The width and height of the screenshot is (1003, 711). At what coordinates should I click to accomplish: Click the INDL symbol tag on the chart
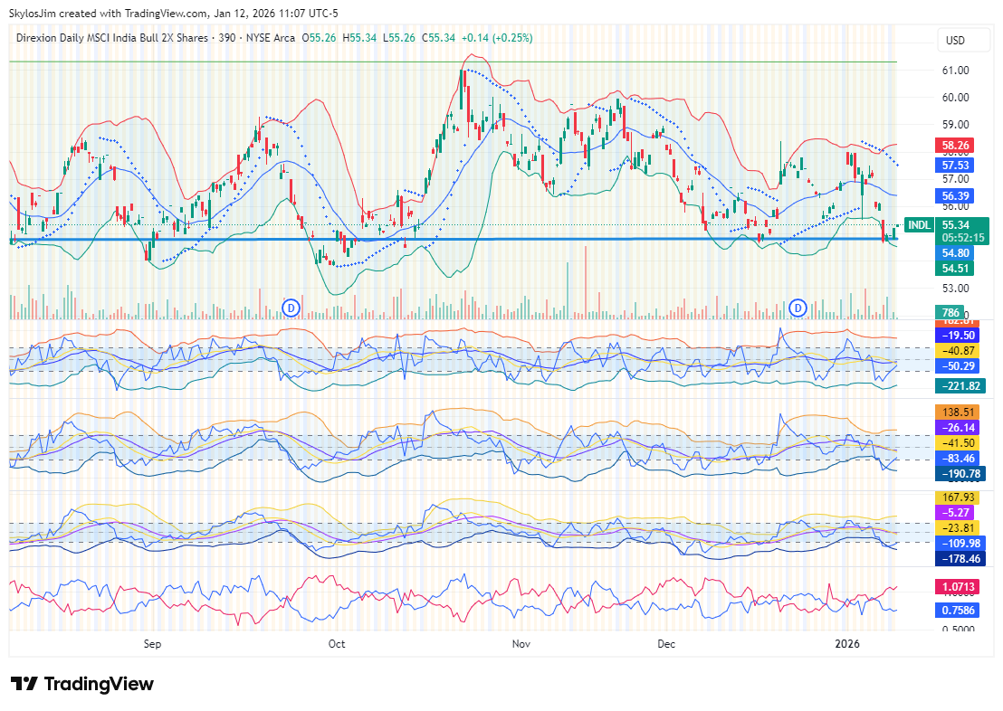[x=918, y=225]
